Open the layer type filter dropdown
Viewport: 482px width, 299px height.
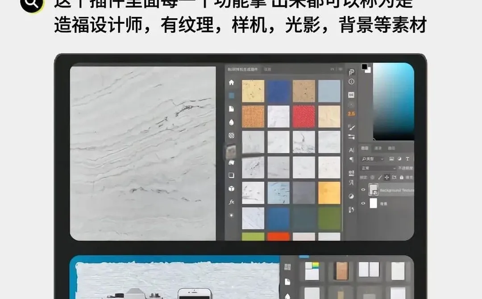[x=372, y=159]
